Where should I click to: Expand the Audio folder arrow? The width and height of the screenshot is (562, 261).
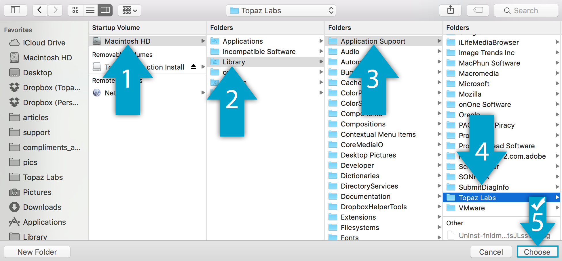pos(439,51)
